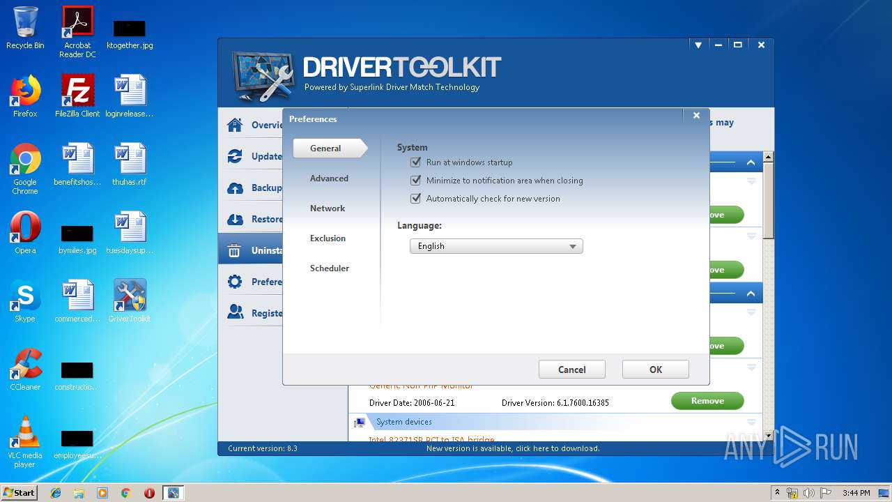The image size is (892, 502).
Task: Click the Register user icon in sidebar
Action: [x=235, y=313]
